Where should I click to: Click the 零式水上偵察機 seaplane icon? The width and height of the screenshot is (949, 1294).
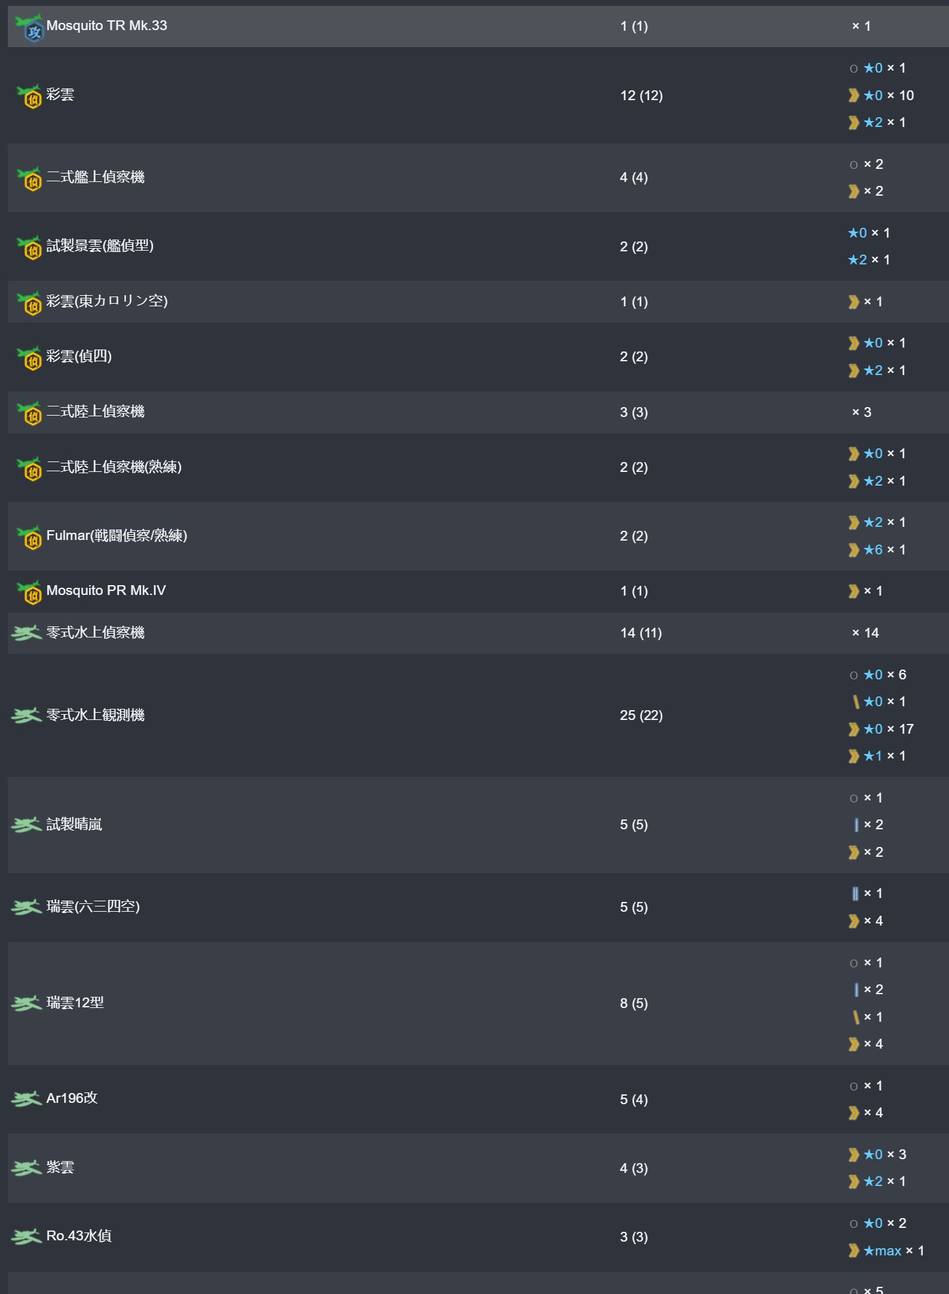27,633
